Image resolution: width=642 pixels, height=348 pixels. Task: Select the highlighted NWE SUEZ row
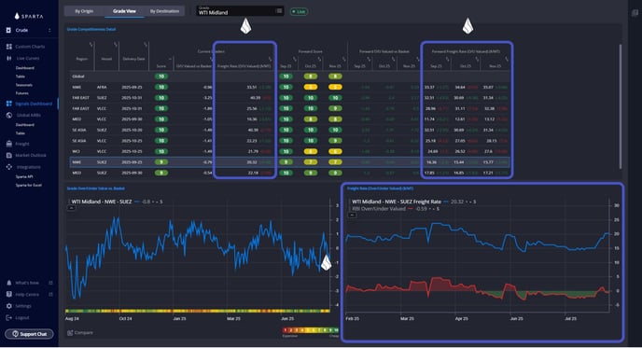tap(289, 162)
